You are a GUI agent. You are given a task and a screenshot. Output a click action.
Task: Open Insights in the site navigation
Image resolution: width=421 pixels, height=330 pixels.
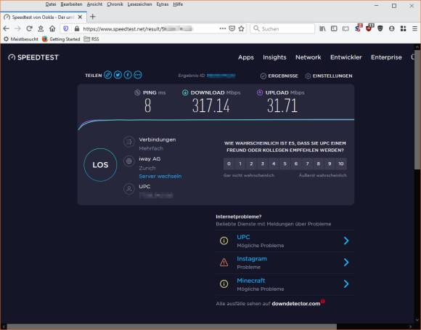[x=274, y=57]
